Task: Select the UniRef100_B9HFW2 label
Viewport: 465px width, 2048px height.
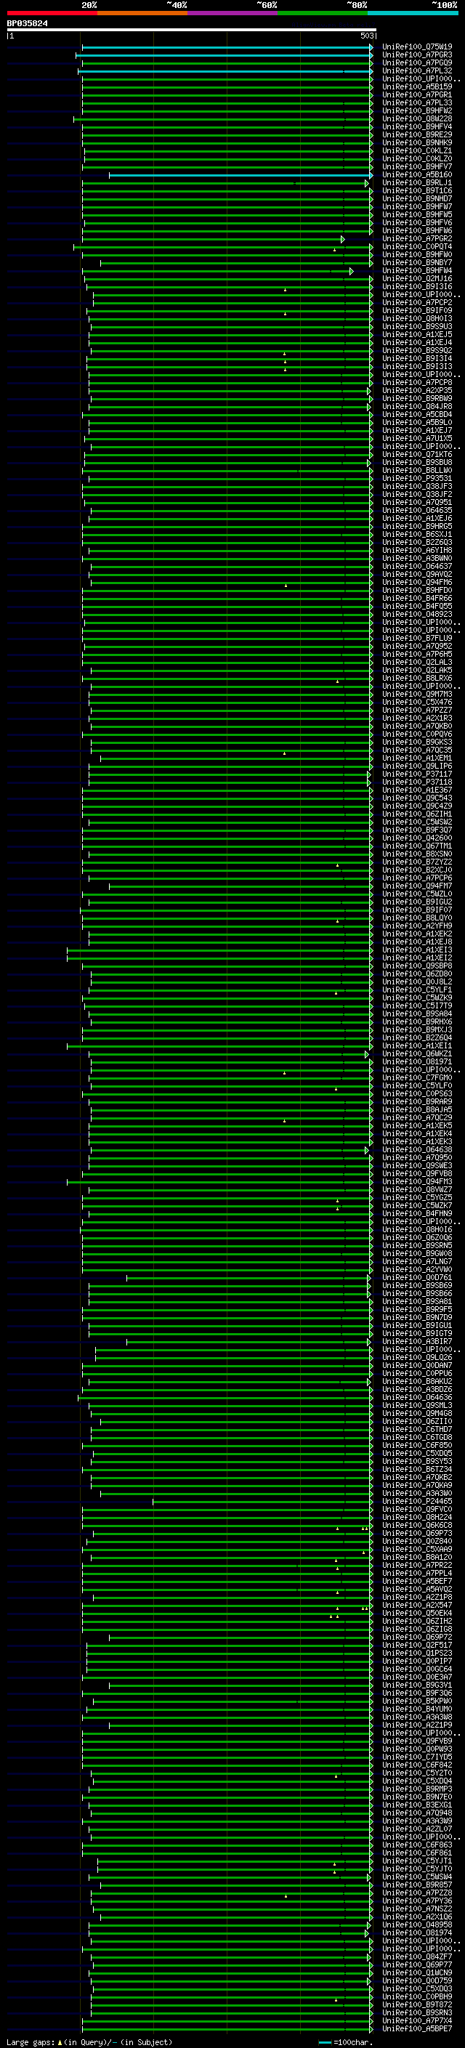Action: (417, 110)
